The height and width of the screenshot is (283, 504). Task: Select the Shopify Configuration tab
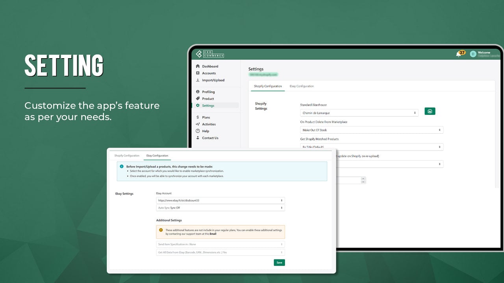(x=268, y=86)
